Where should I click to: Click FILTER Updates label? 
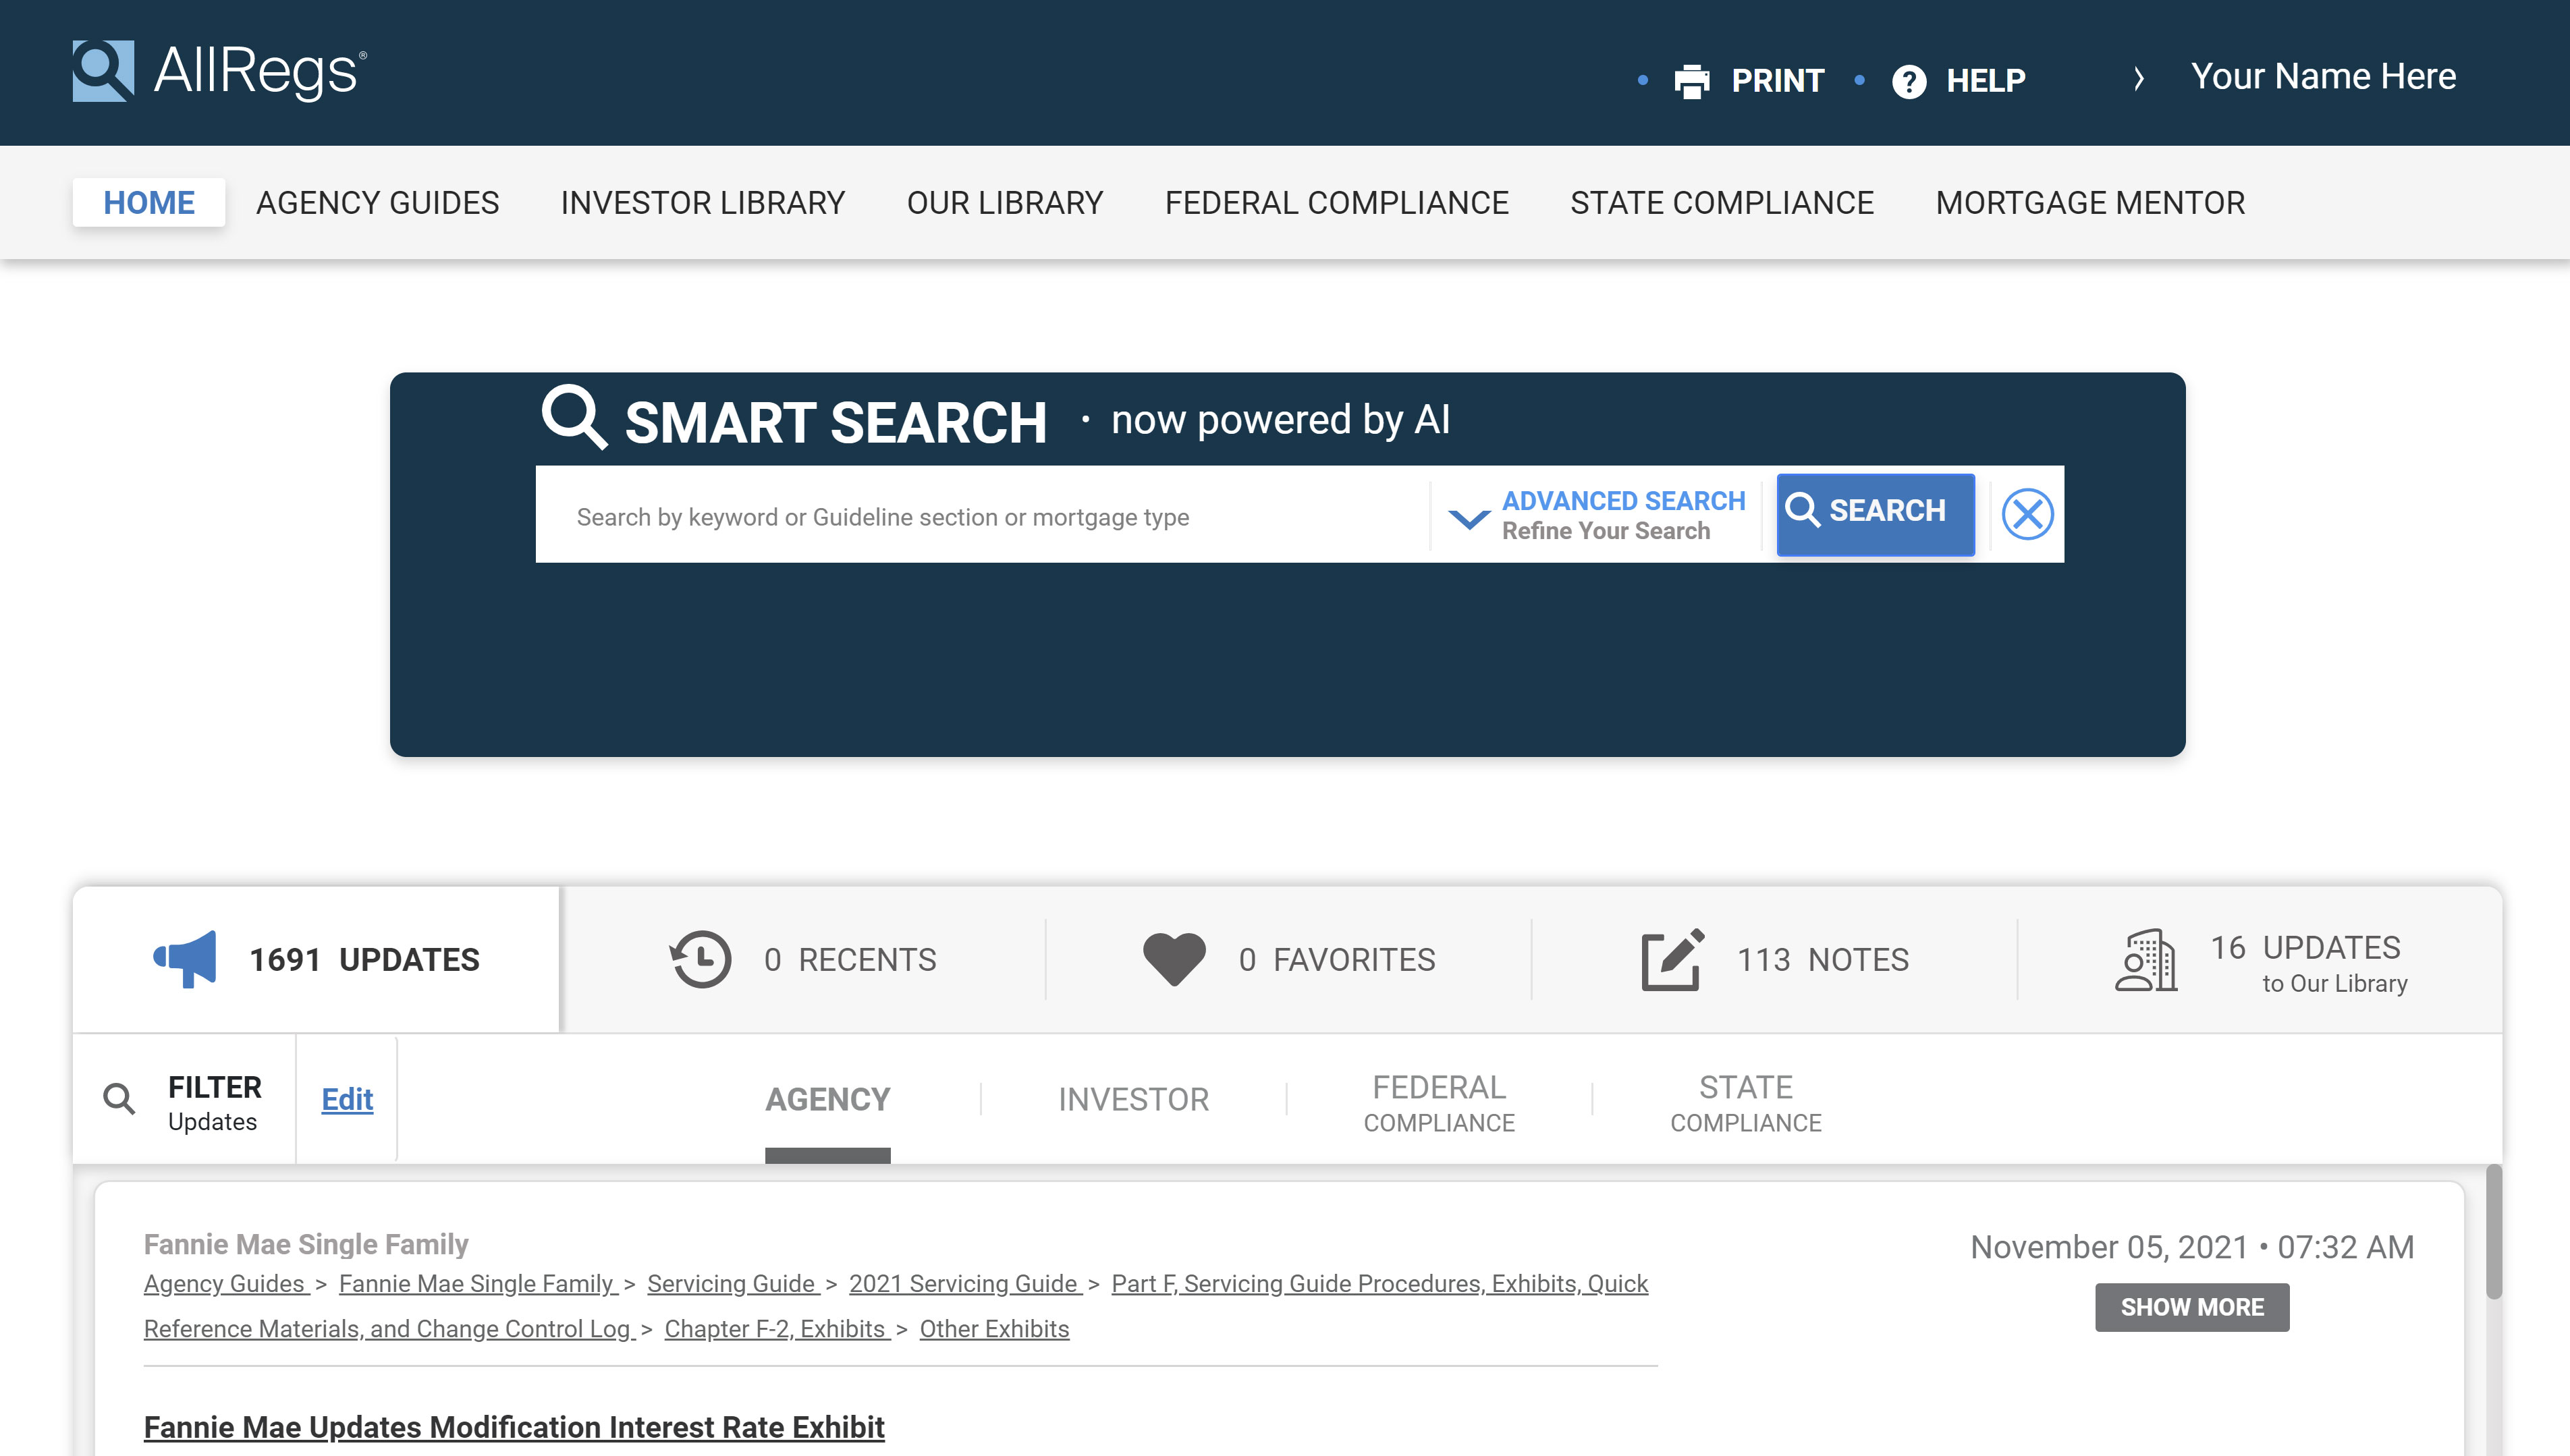214,1103
